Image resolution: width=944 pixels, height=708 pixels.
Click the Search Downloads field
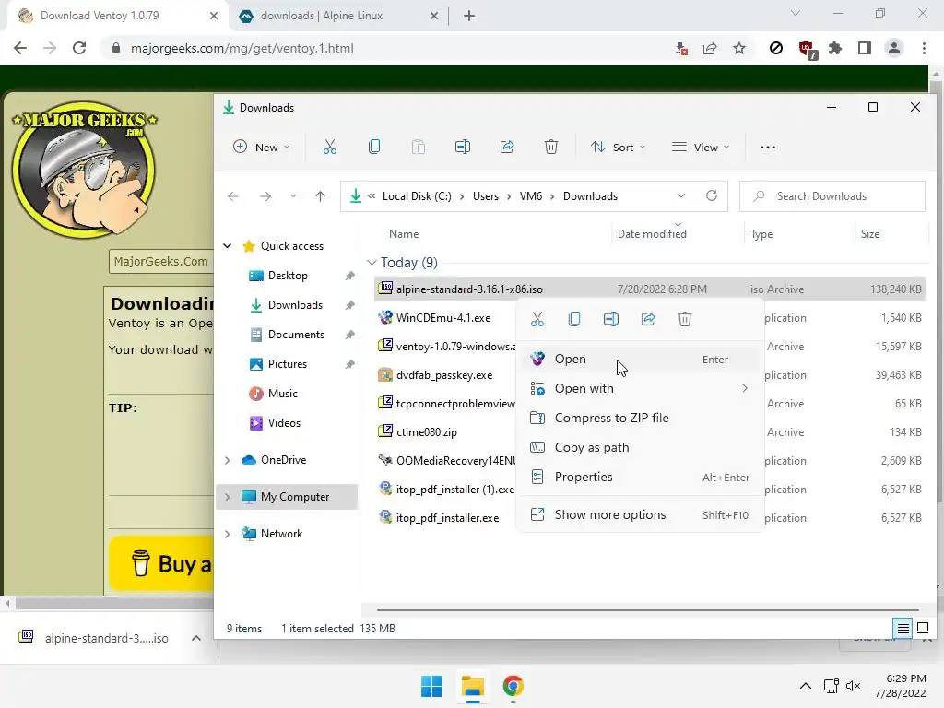tap(832, 196)
